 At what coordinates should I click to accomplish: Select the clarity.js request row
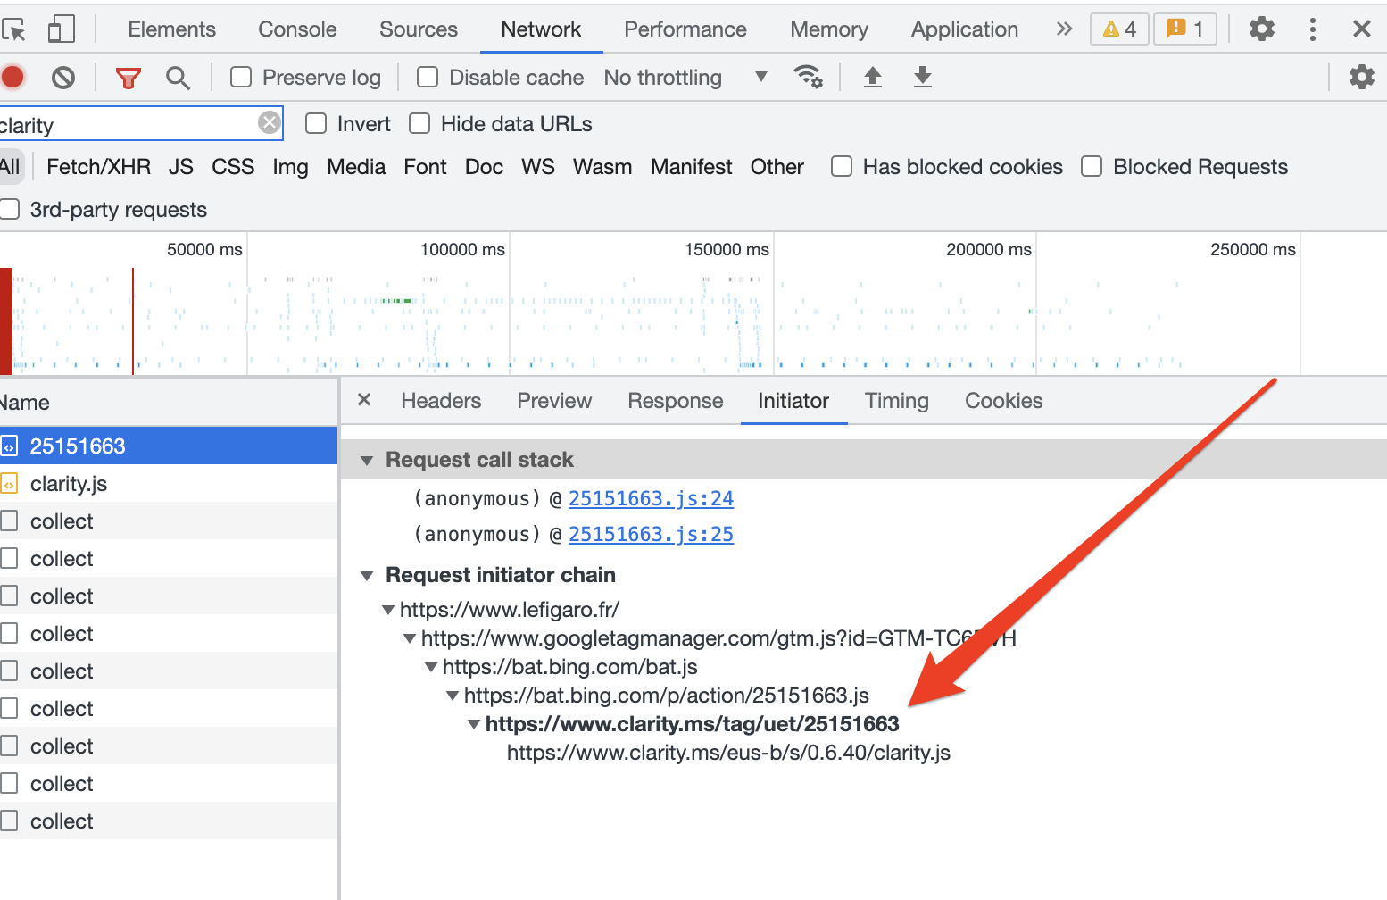pyautogui.click(x=169, y=484)
